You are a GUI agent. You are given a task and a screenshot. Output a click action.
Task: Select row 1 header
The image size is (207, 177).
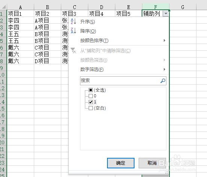click(3, 14)
